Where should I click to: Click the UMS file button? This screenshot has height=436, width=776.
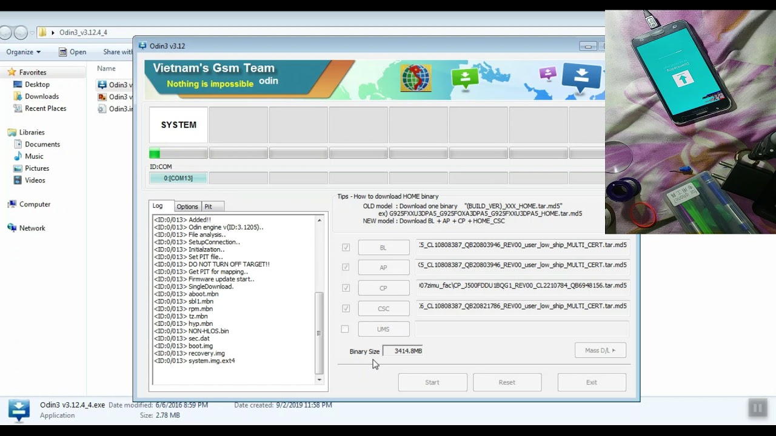point(383,329)
